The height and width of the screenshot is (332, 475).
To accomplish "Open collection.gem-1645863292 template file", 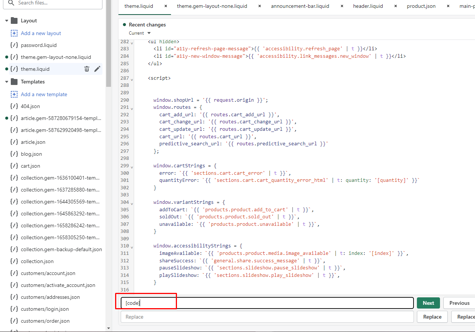I will 60,214.
